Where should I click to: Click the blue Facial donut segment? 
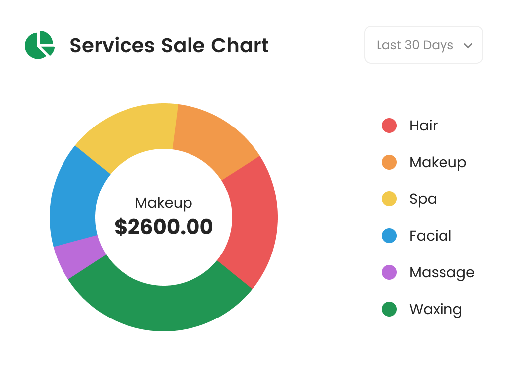(74, 201)
